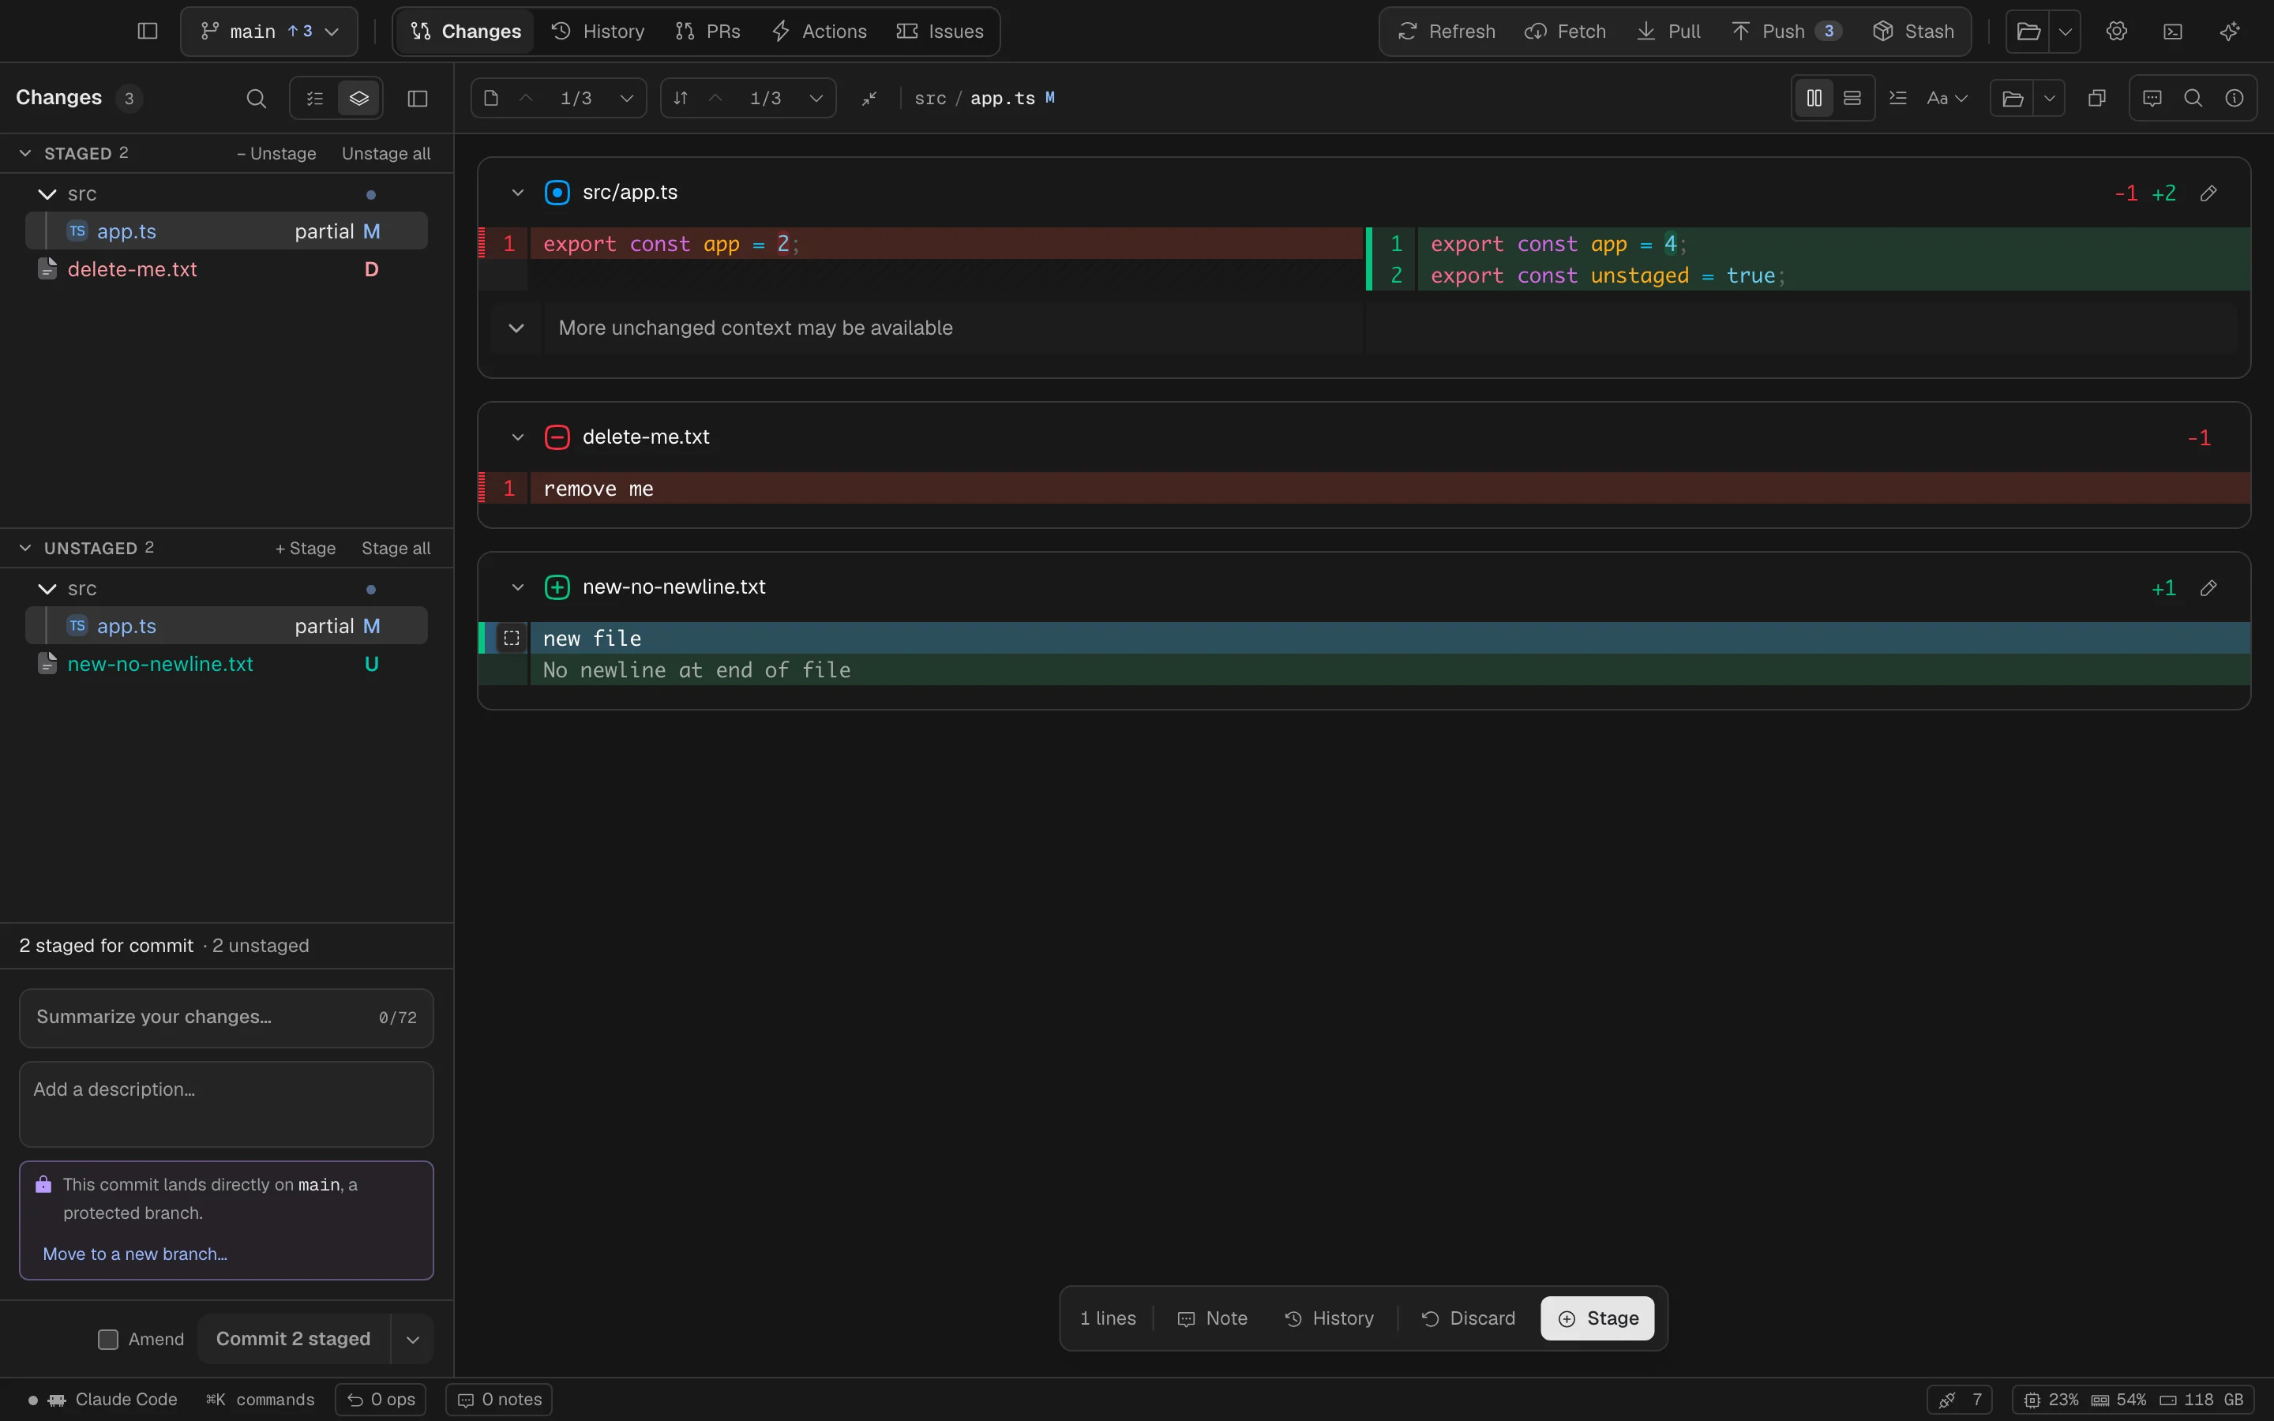Collapse the STAGED section
The height and width of the screenshot is (1421, 2274).
click(25, 153)
